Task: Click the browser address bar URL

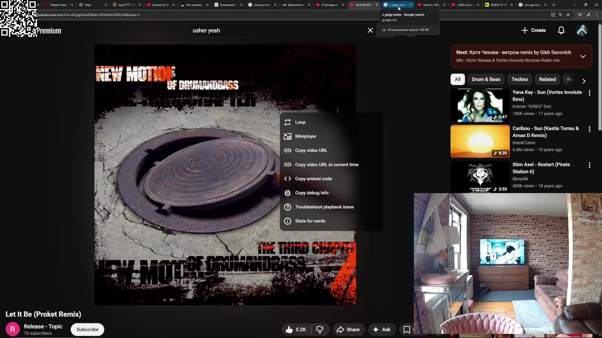Action: (88, 15)
